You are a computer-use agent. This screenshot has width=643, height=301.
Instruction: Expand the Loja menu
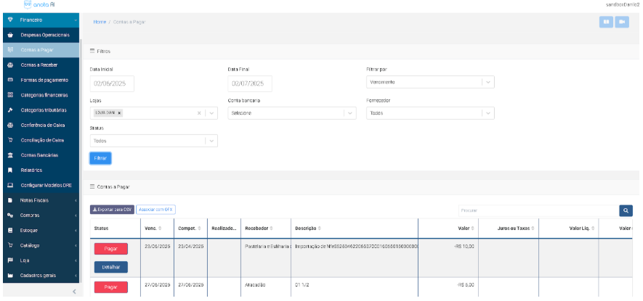pyautogui.click(x=76, y=260)
